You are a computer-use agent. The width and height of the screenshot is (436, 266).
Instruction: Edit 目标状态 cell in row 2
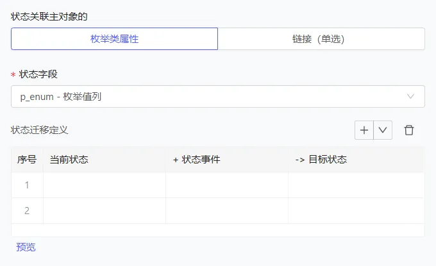pyautogui.click(x=356, y=211)
